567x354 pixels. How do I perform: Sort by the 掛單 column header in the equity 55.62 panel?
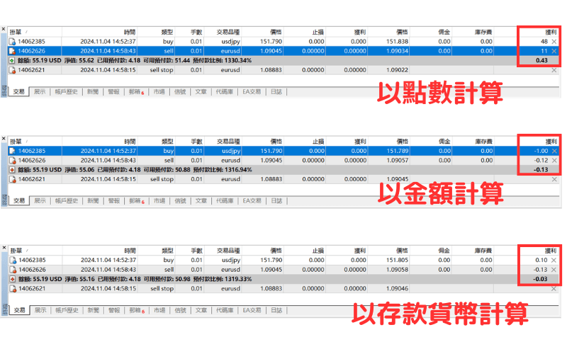point(35,32)
